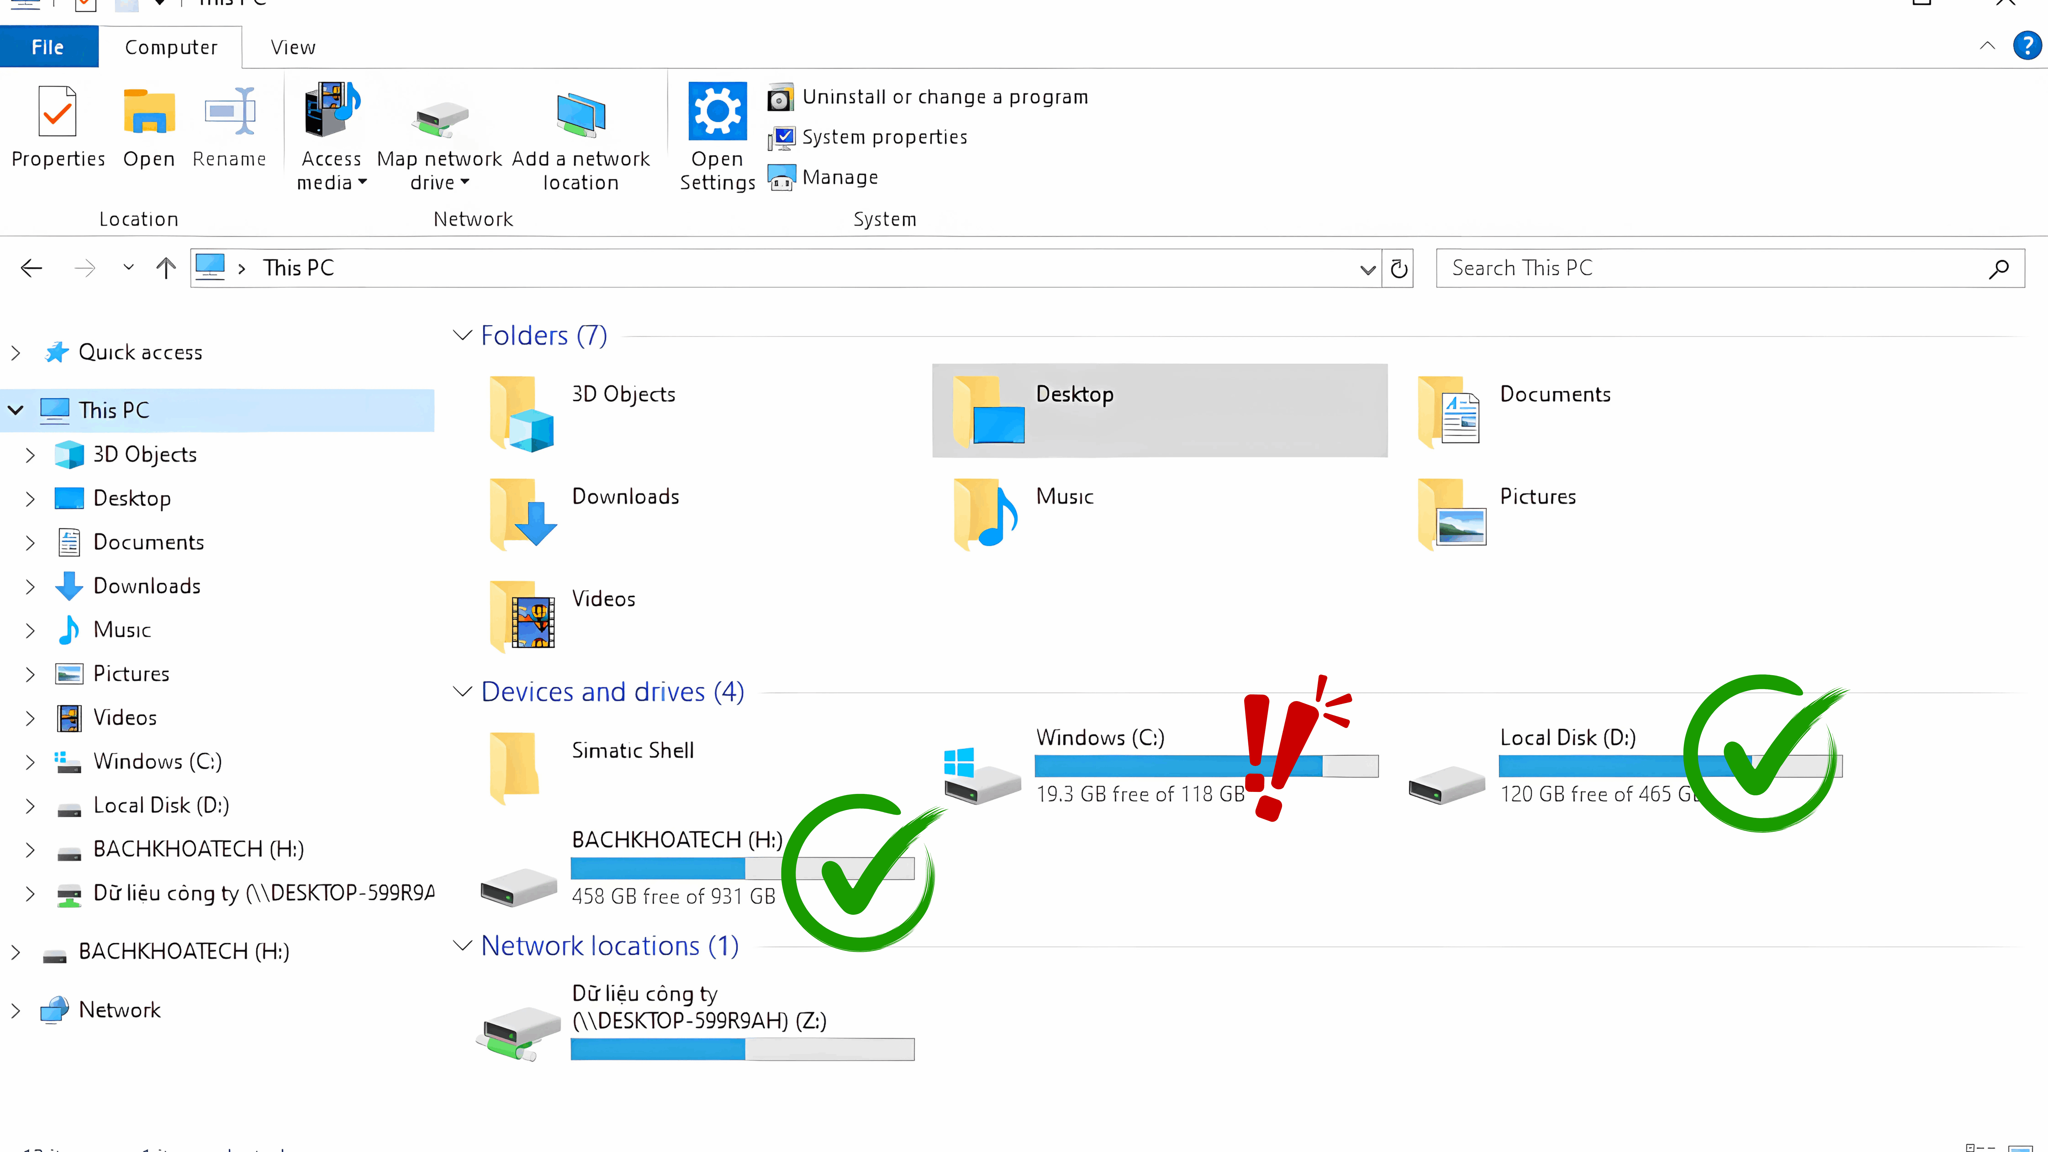Click the forward navigation arrow
Viewport: 2048px width, 1152px height.
[84, 268]
